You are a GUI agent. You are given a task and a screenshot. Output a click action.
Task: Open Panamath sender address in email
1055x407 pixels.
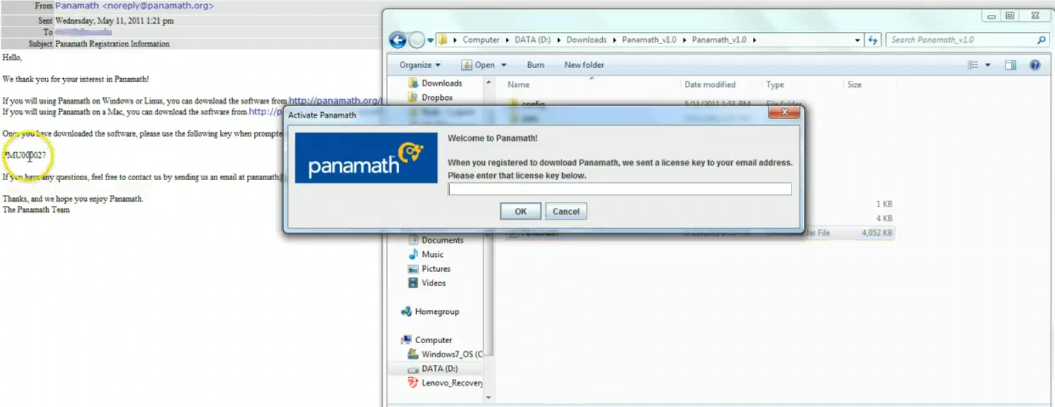pyautogui.click(x=134, y=6)
